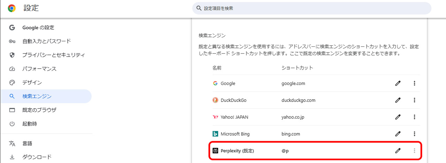Click the default browser window icon
The image size is (446, 163).
[12, 110]
